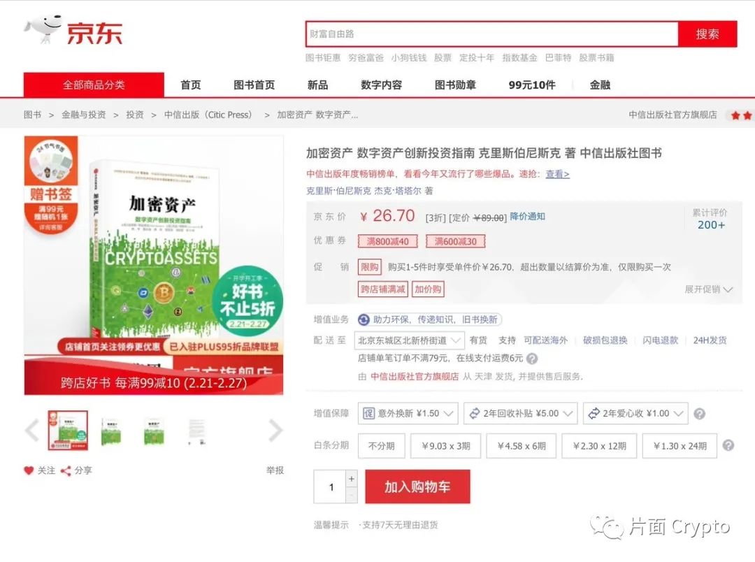Open delivery address 北京东城区北新桥街道 dropdown
This screenshot has height=562, width=755.
(409, 340)
